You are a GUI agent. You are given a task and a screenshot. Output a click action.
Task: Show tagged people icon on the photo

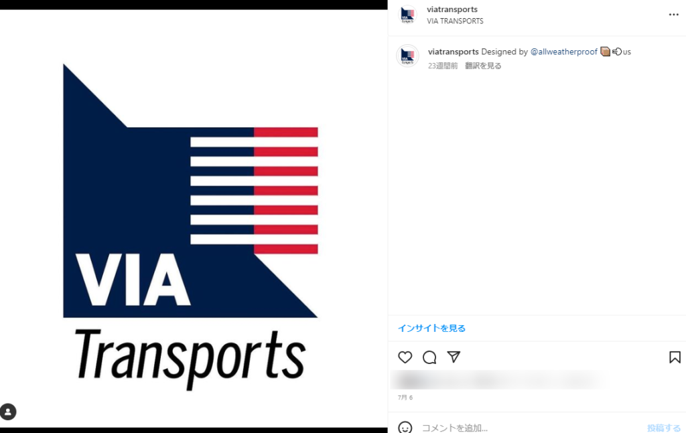pos(8,412)
